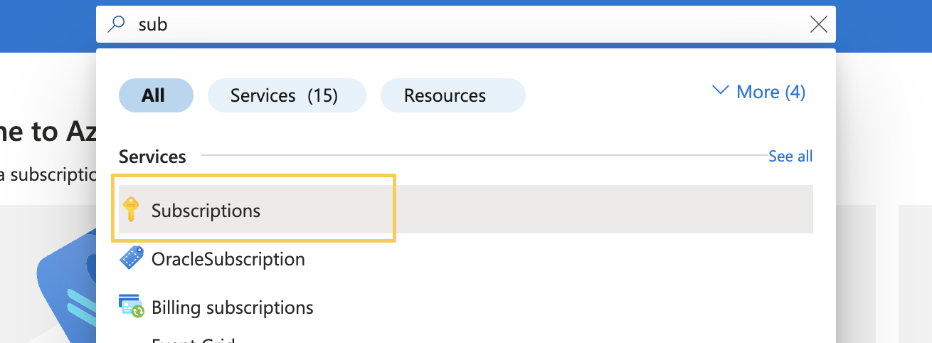Open See all services link
This screenshot has width=932, height=343.
790,157
